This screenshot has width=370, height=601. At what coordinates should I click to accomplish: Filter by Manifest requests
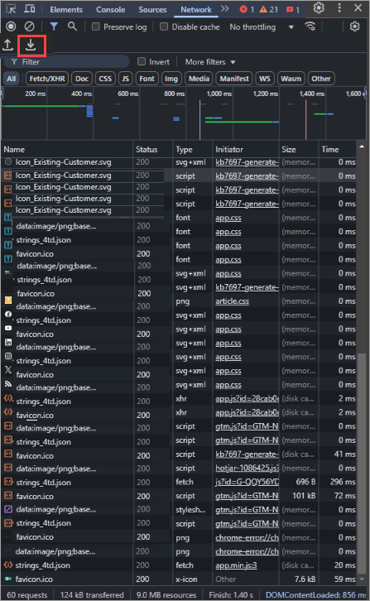234,79
